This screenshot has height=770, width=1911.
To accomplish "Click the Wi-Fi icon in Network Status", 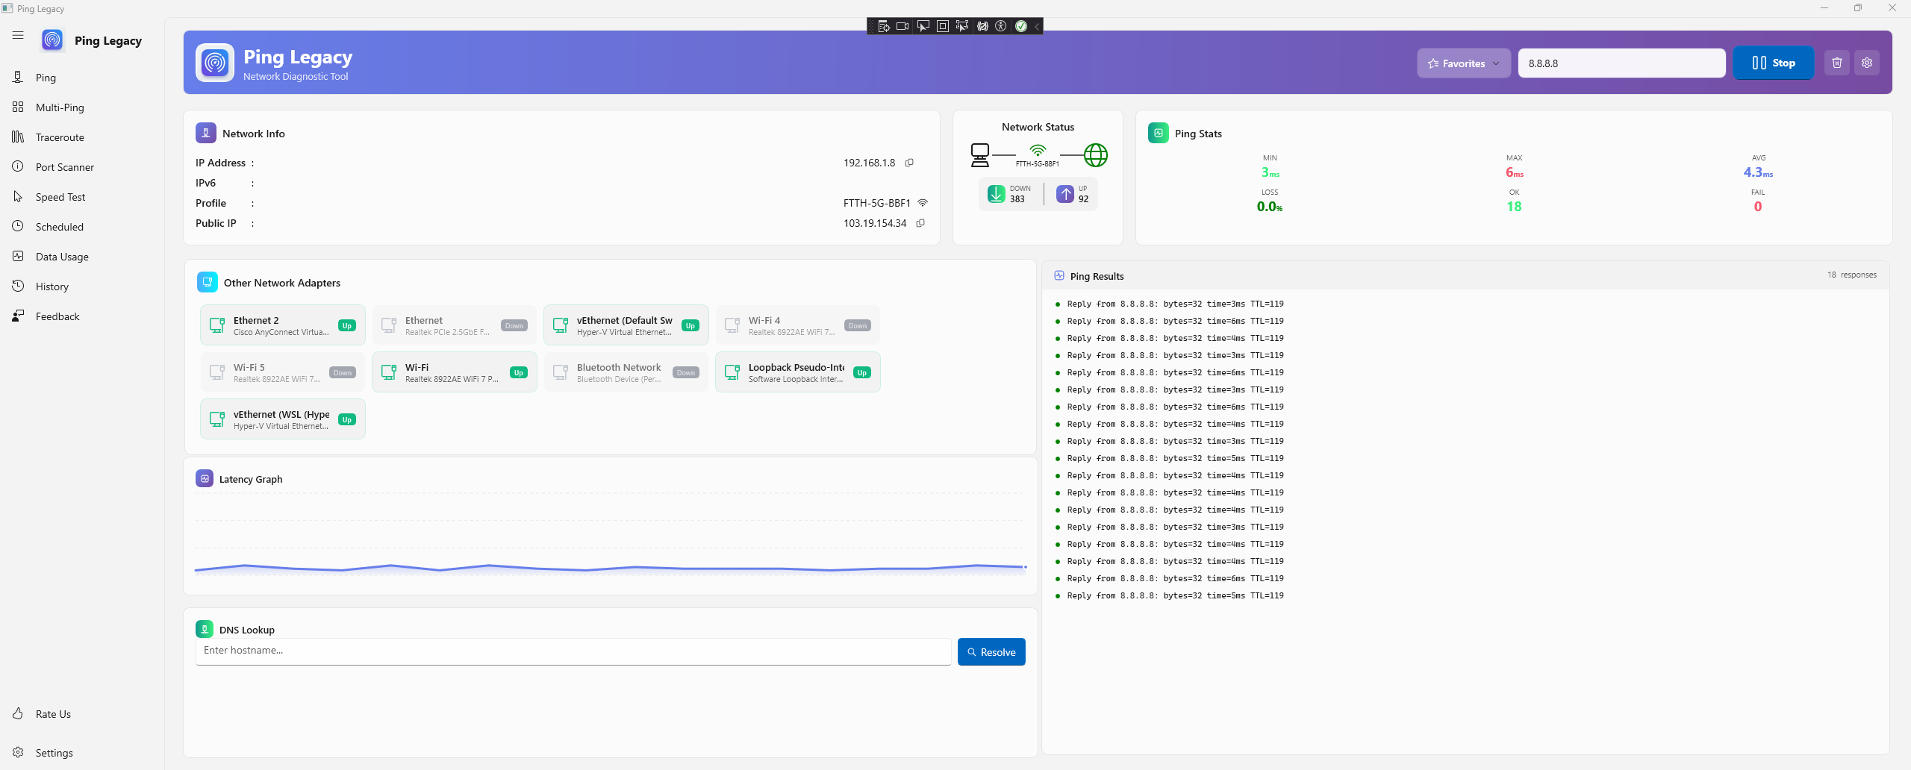I will coord(1038,151).
